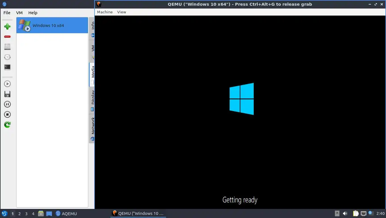Image resolution: width=386 pixels, height=218 pixels.
Task: Switch to the Network vertical tab
Action: 92,128
